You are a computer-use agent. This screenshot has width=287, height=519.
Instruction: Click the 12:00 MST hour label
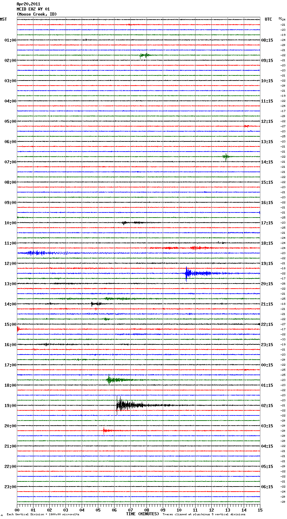tap(10, 264)
